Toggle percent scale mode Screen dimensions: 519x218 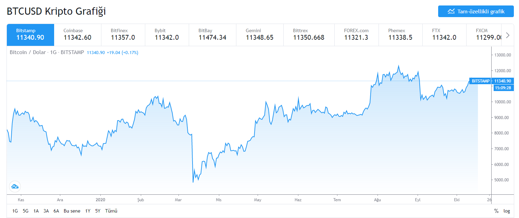496,211
